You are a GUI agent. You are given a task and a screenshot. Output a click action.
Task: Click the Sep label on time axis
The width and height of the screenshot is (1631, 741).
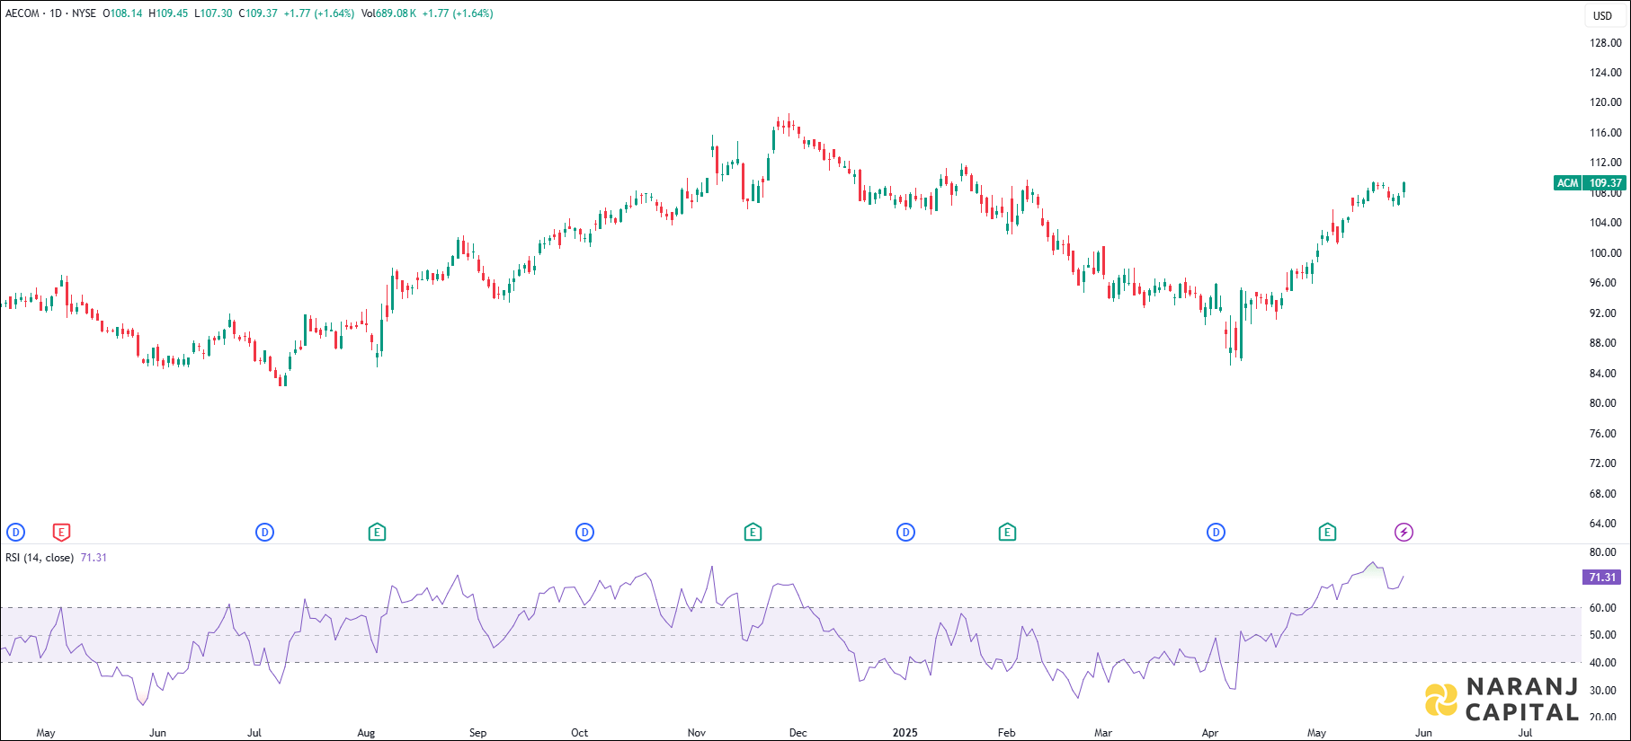tap(477, 733)
